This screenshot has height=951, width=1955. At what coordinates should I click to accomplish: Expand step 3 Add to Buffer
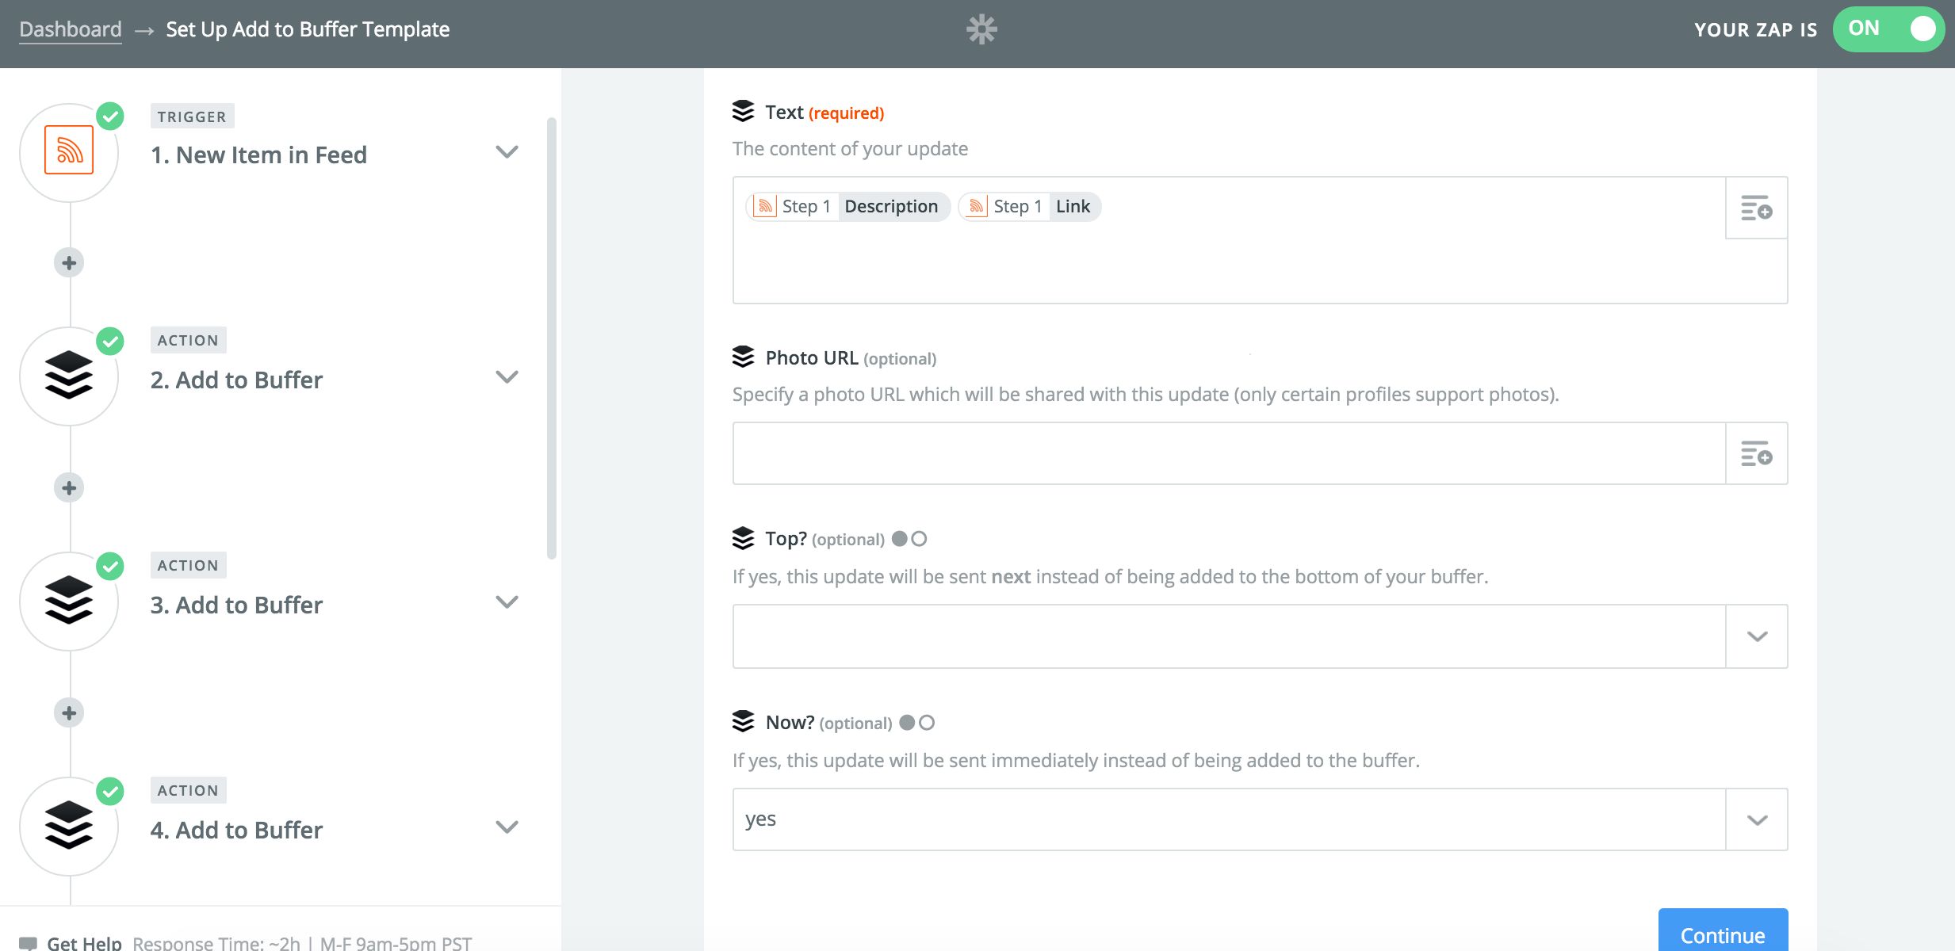(507, 602)
